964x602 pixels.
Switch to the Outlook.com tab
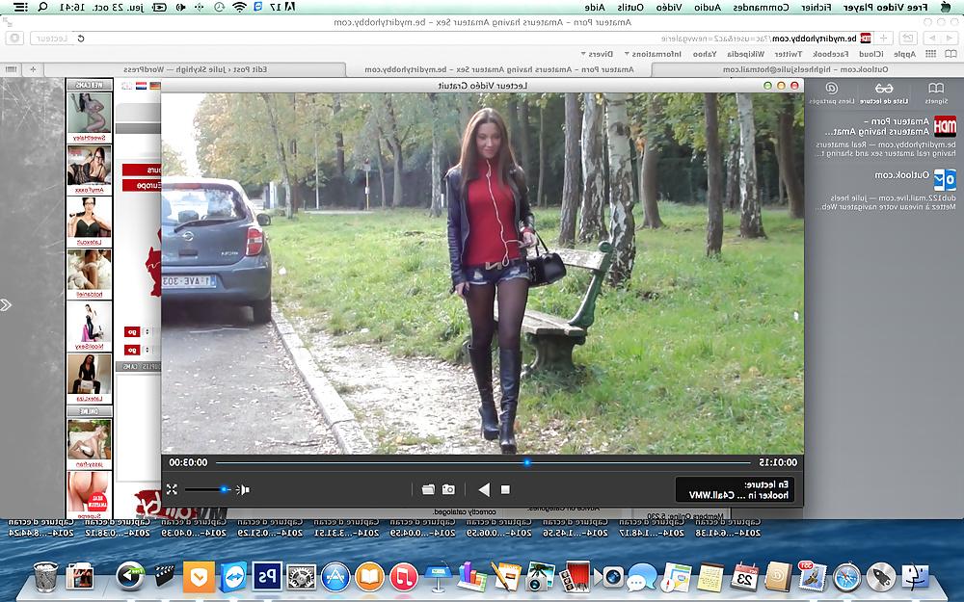coord(805,69)
